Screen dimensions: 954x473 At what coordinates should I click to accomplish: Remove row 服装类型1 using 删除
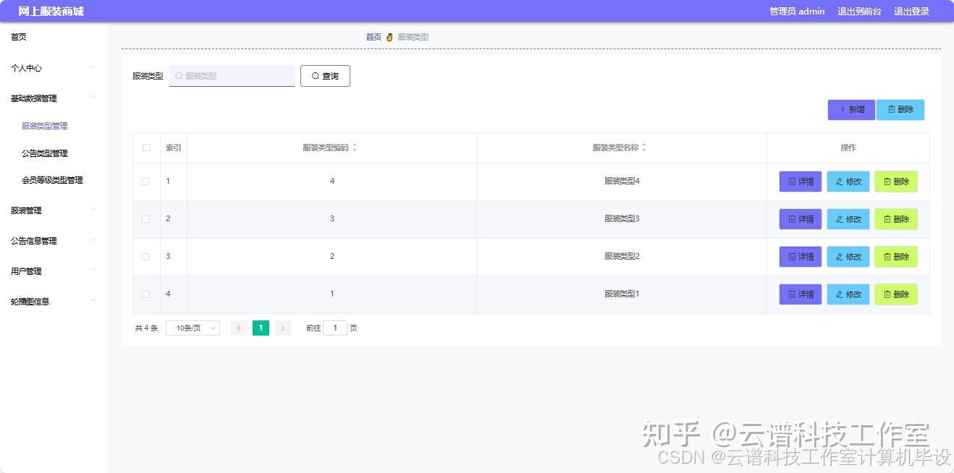click(895, 294)
